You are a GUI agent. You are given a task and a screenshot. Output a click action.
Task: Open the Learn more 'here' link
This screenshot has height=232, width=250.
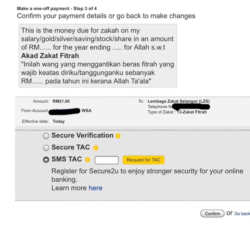click(x=96, y=188)
